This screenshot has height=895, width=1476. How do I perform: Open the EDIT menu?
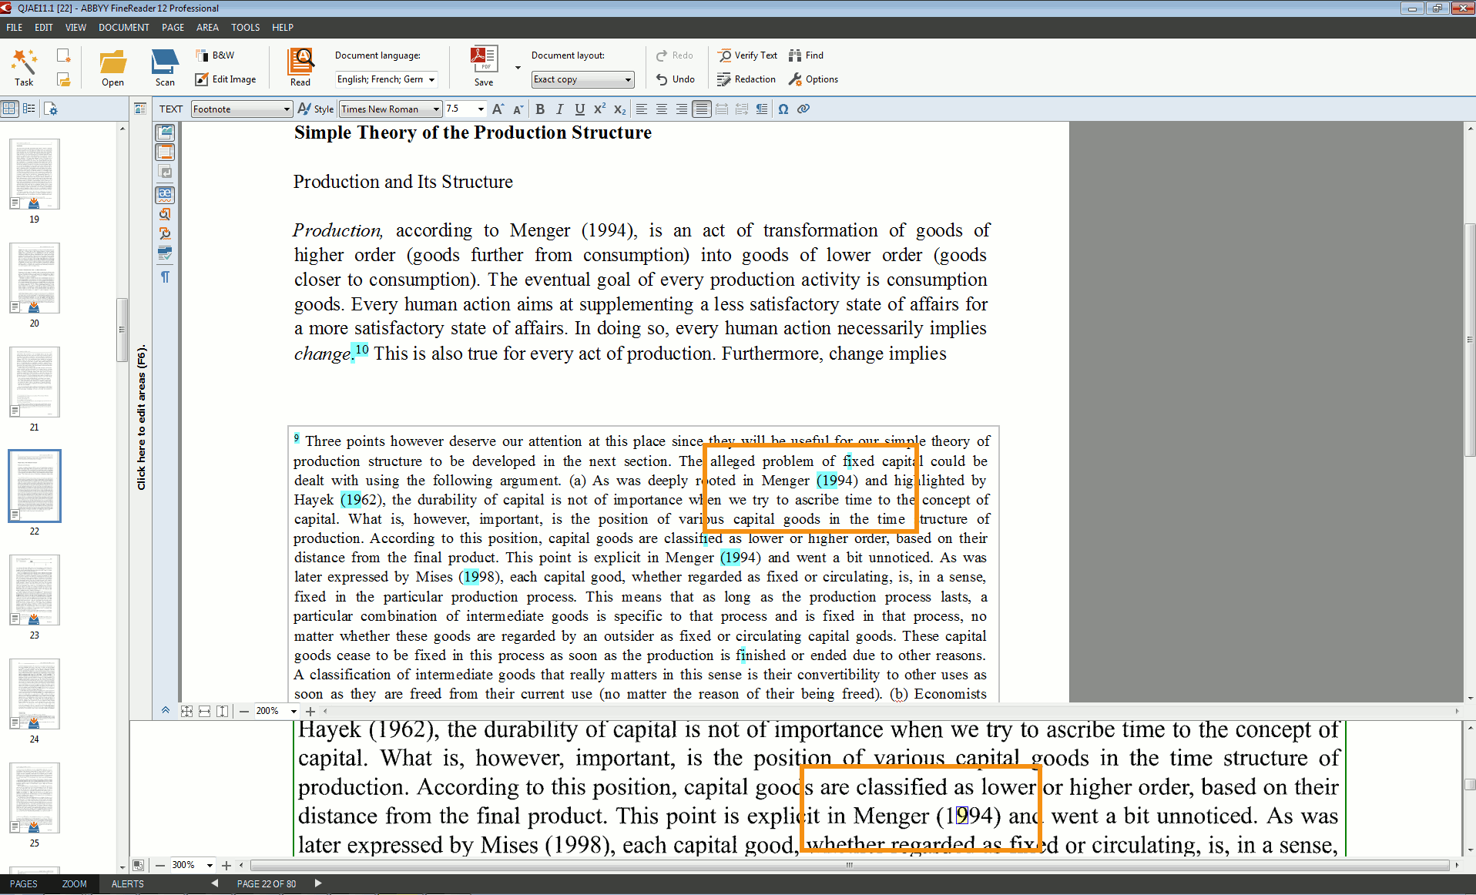44,28
